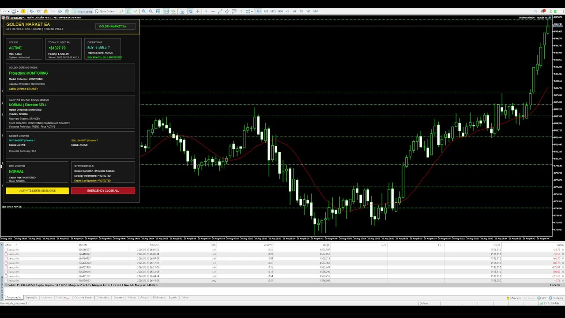Select the Fibonacci retracement tool
The width and height of the screenshot is (565, 318).
[234, 11]
